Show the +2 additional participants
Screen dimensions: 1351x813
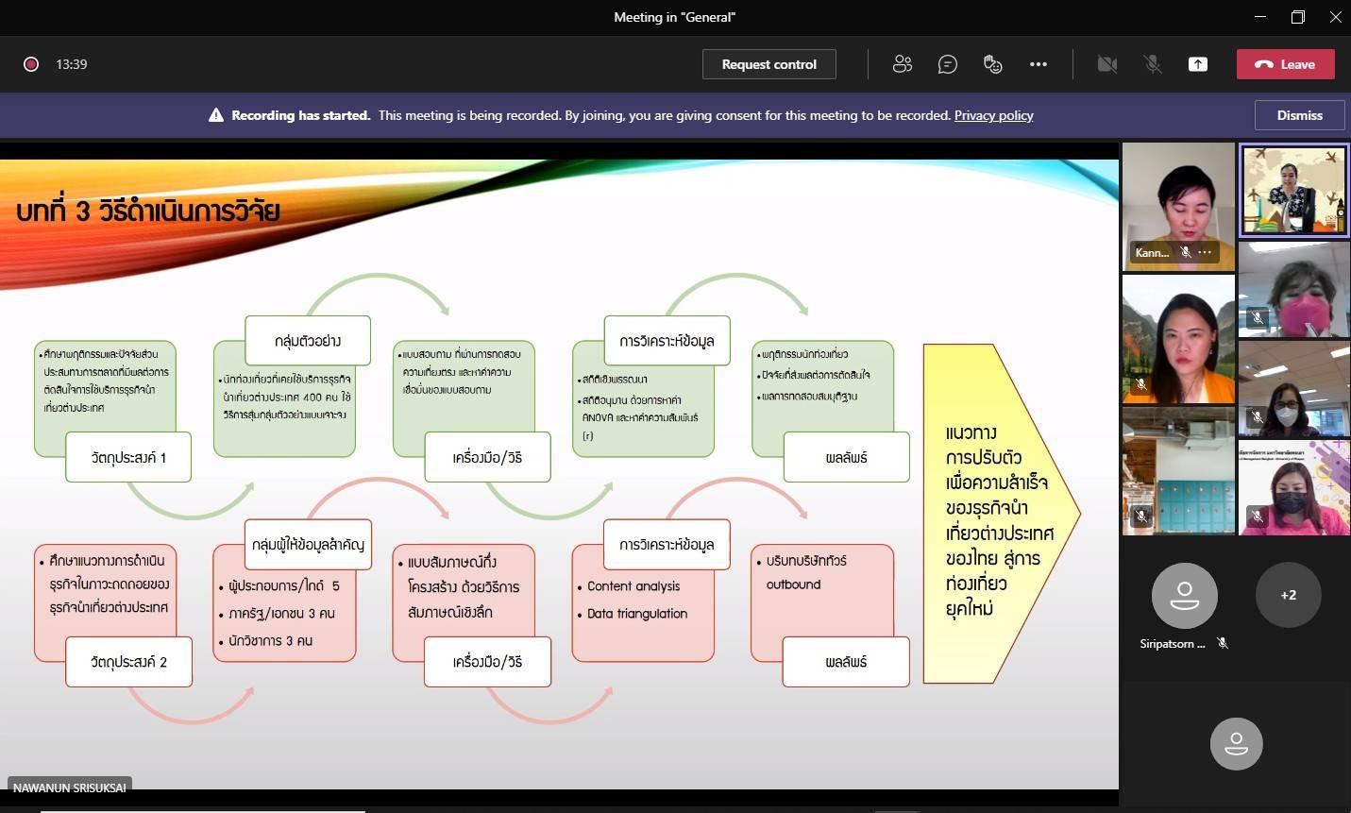click(x=1288, y=595)
